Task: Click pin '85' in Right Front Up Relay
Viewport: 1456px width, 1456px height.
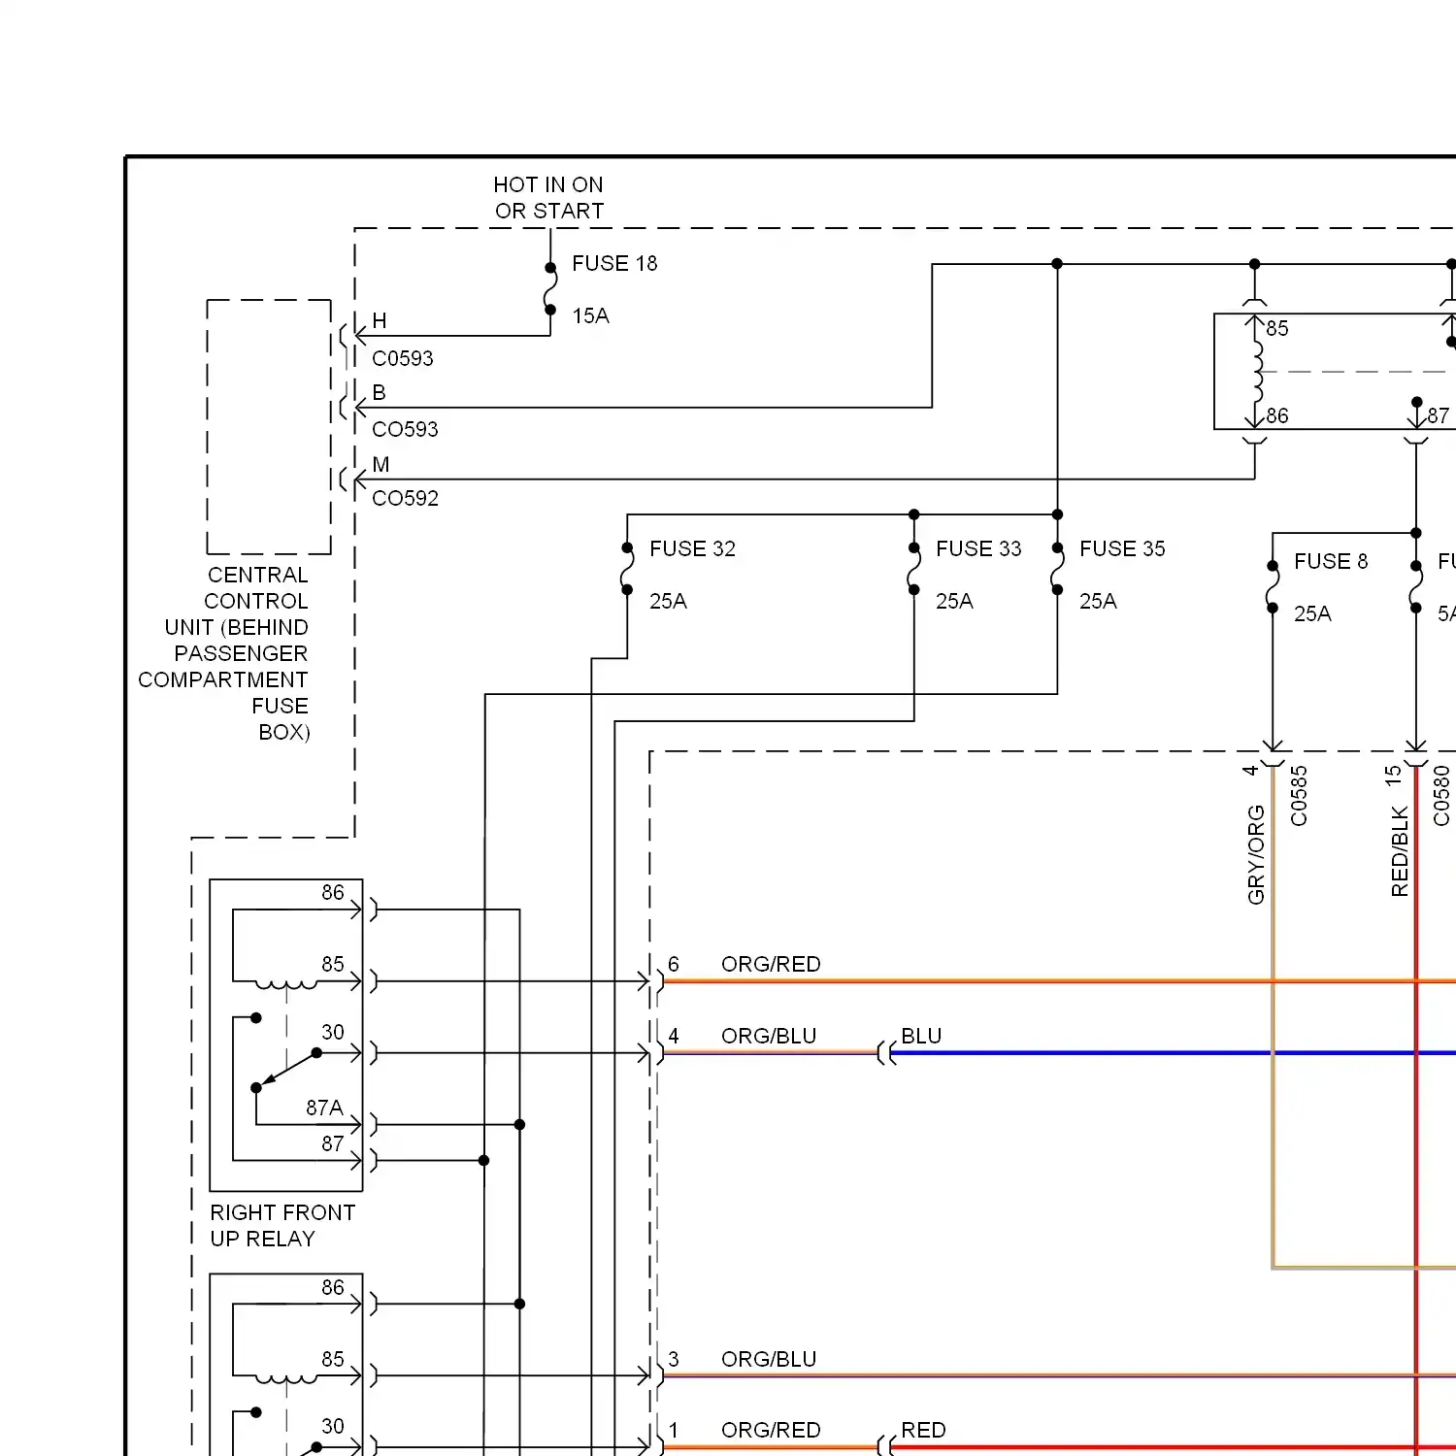Action: [333, 965]
